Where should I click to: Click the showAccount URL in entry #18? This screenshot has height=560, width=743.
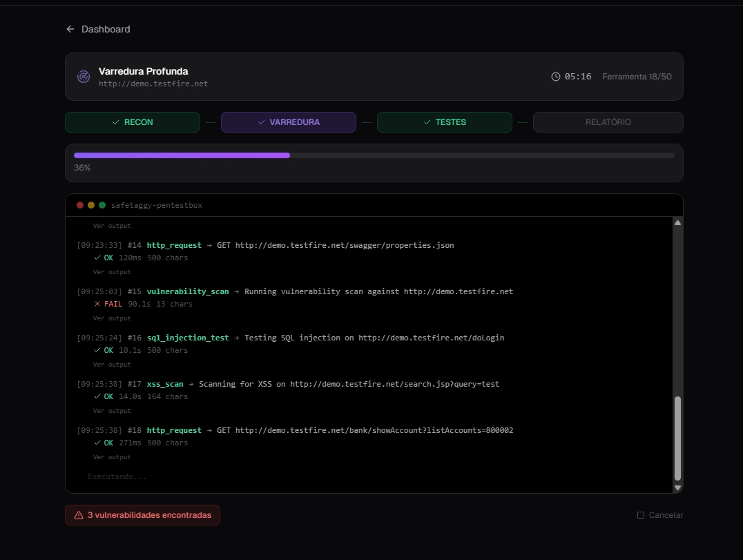[x=374, y=430]
